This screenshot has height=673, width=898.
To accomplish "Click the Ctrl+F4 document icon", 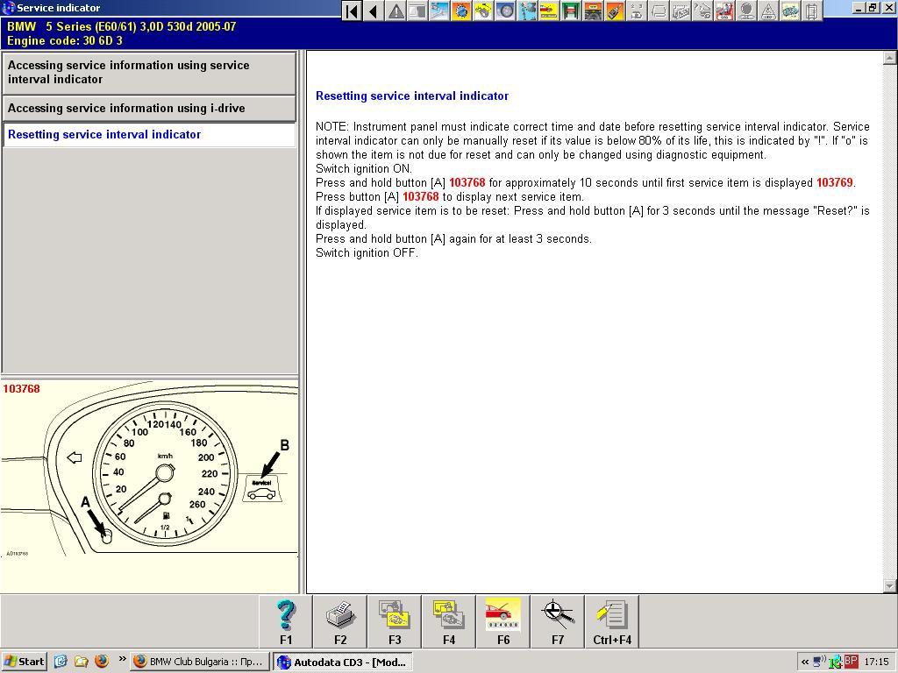I will coord(612,621).
